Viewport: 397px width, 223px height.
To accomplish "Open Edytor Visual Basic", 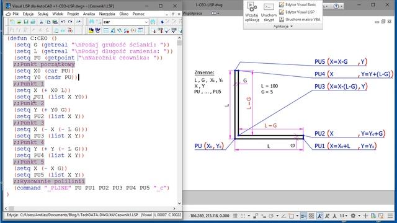I will [297, 4].
